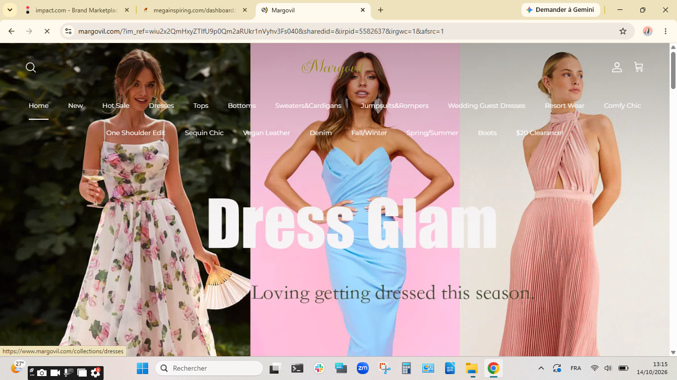Screen dimensions: 677x380
Task: Open the account profile icon
Action: [617, 67]
